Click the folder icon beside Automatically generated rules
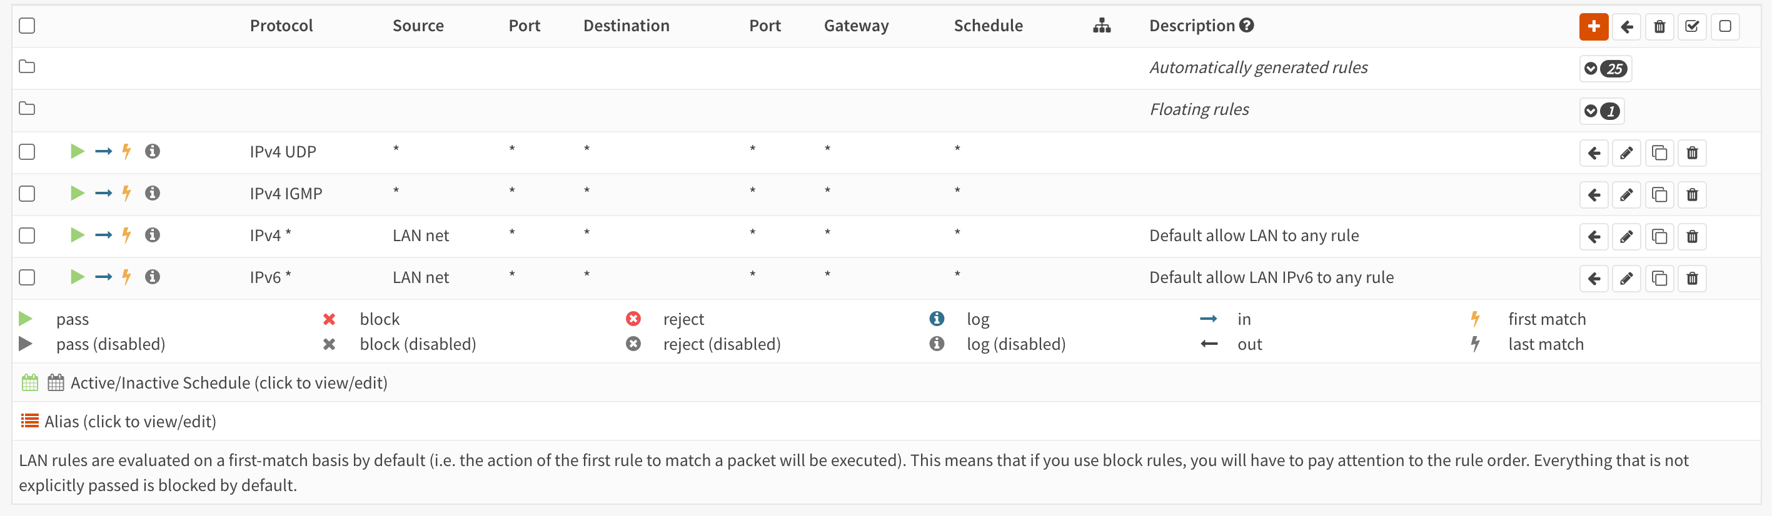The height and width of the screenshot is (516, 1772). coord(27,67)
